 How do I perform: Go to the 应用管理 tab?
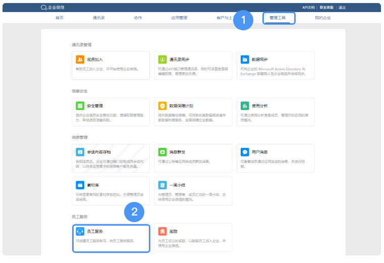179,18
